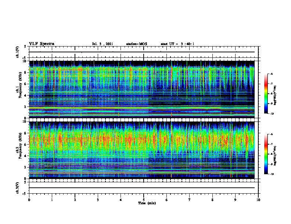Click the "VLF Spectra" title text
The image size is (291, 224).
click(42, 44)
